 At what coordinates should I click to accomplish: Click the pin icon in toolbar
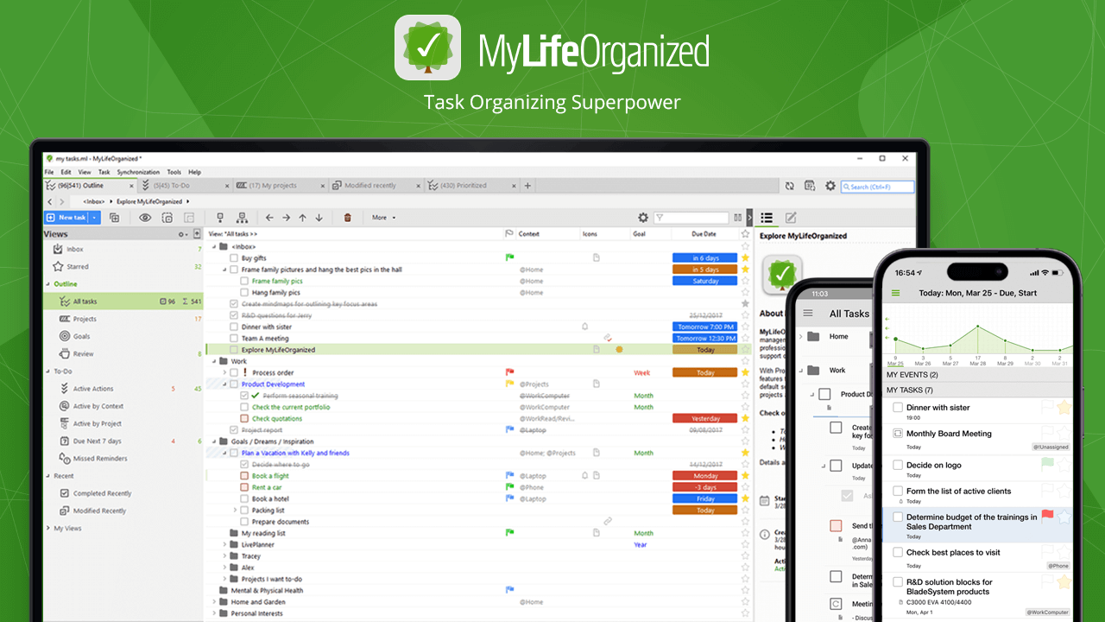coord(220,218)
